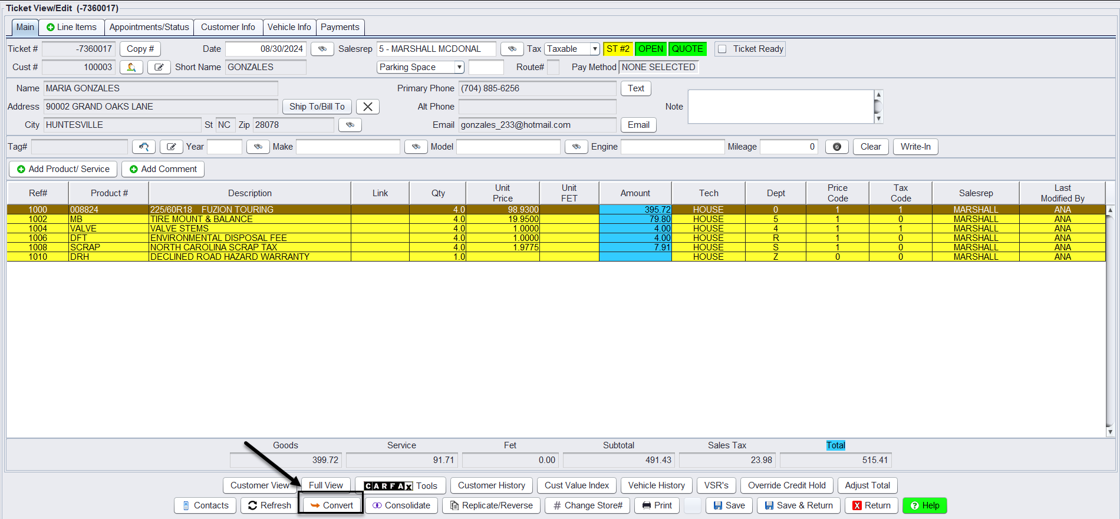Viewport: 1120px width, 519px height.
Task: Open the Parking Space dropdown
Action: (x=459, y=67)
